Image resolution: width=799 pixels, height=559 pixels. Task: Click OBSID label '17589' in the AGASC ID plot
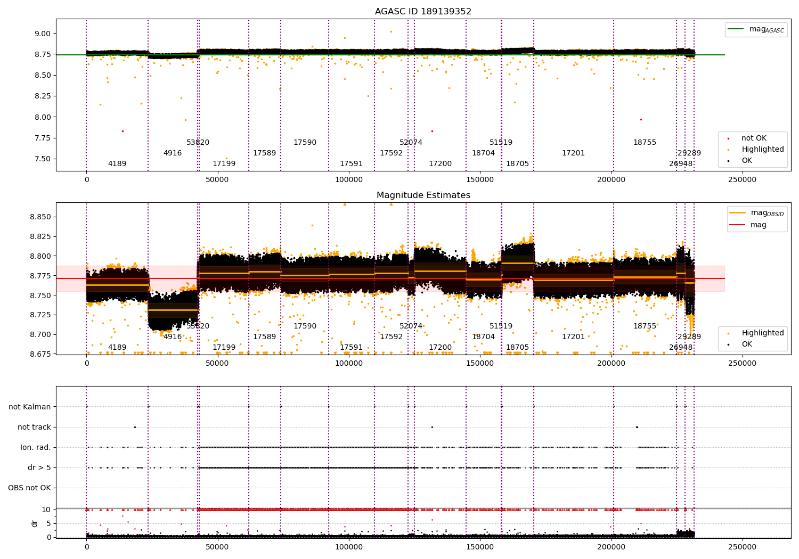pyautogui.click(x=264, y=153)
